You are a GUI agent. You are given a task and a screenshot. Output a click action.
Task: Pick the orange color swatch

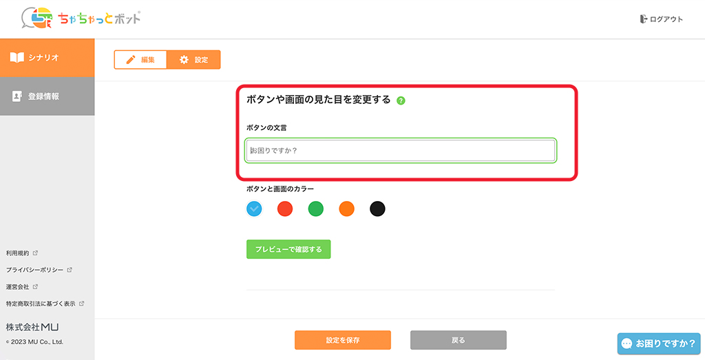(346, 209)
